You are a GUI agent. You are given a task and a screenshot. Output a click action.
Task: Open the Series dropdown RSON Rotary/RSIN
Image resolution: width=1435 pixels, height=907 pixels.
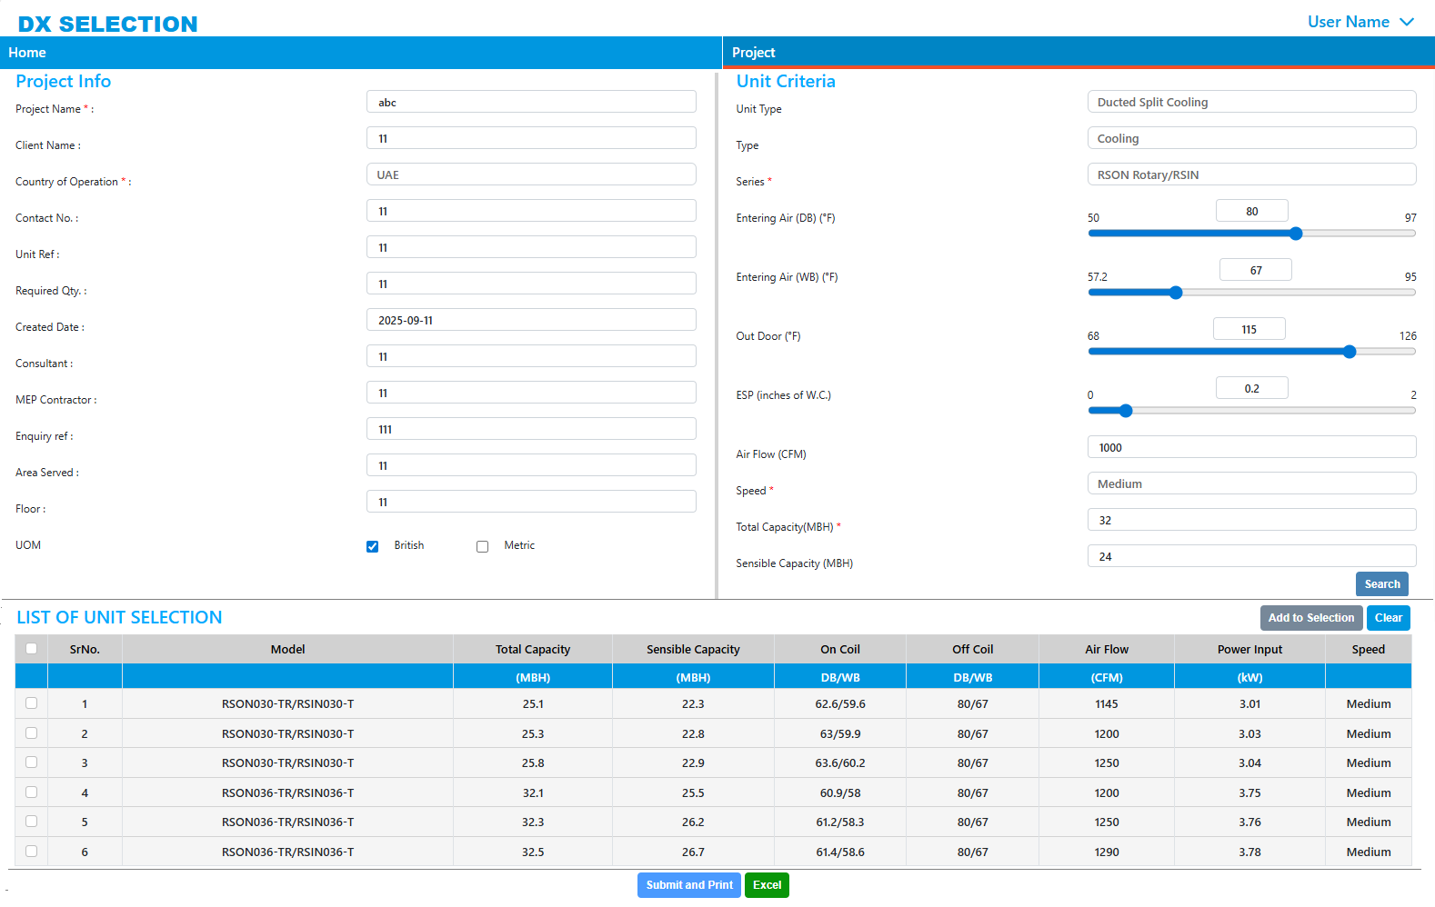1251,174
